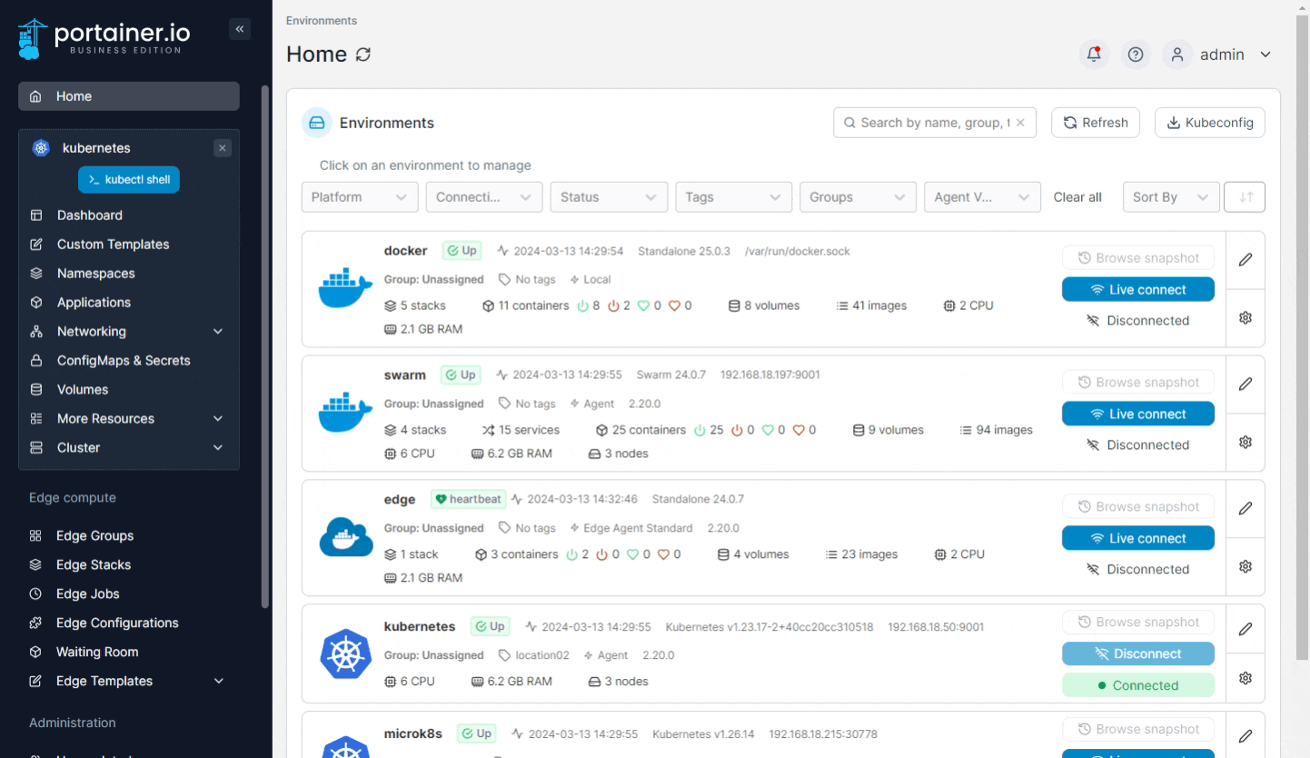1310x758 pixels.
Task: Click the Kubeconfig download button
Action: click(x=1209, y=123)
